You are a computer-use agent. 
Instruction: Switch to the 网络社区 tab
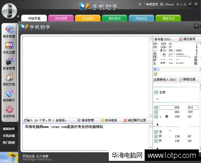pyautogui.click(x=142, y=18)
